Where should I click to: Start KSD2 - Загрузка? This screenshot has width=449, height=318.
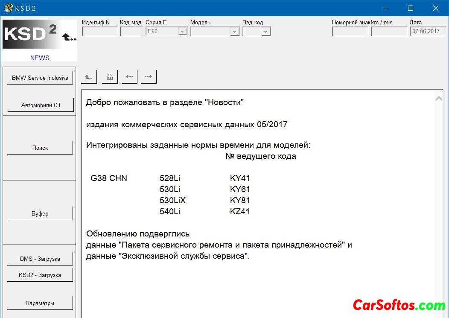tap(40, 275)
